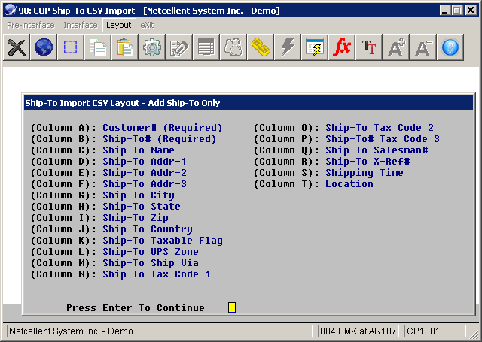Image resolution: width=482 pixels, height=342 pixels.
Task: Open the Layout menu
Action: [x=118, y=25]
